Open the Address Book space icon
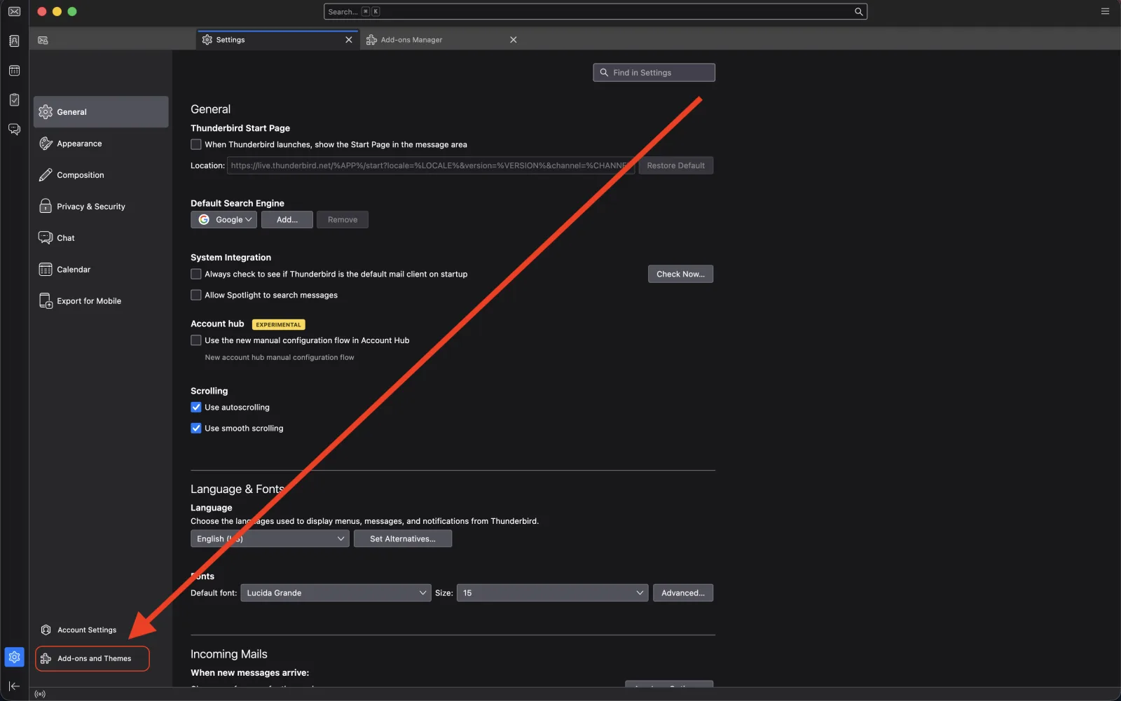This screenshot has width=1121, height=701. (x=14, y=41)
